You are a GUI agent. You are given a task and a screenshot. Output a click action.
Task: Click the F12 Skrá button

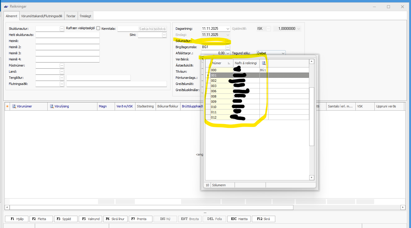point(263,219)
